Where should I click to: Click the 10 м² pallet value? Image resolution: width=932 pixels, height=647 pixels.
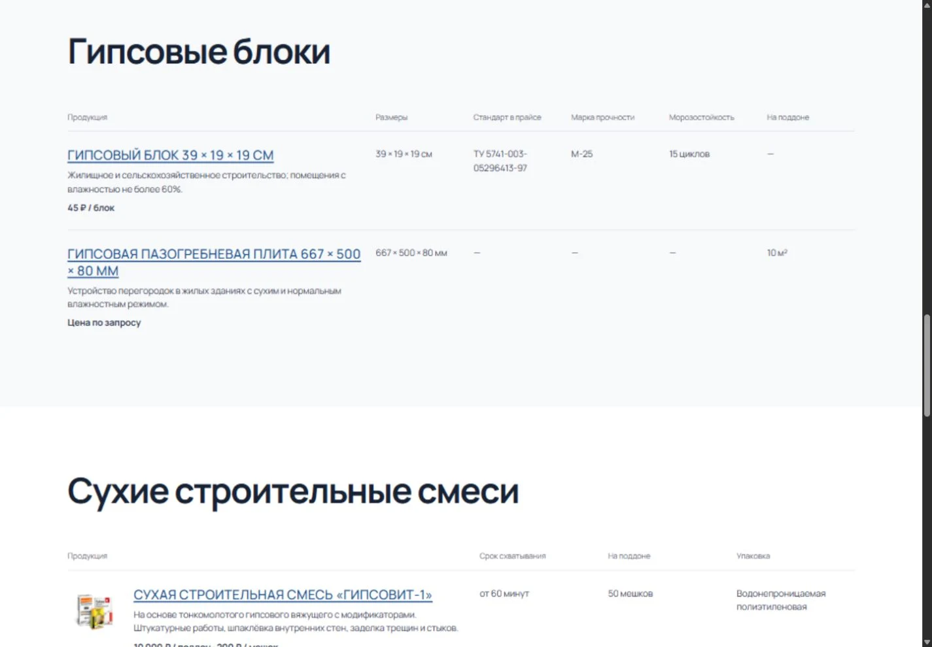(x=777, y=253)
